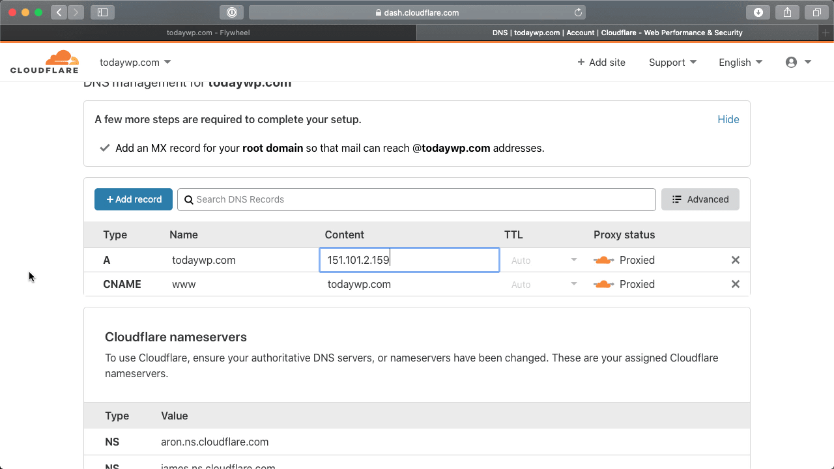834x469 pixels.
Task: Click the Safari forward navigation arrow
Action: (76, 12)
